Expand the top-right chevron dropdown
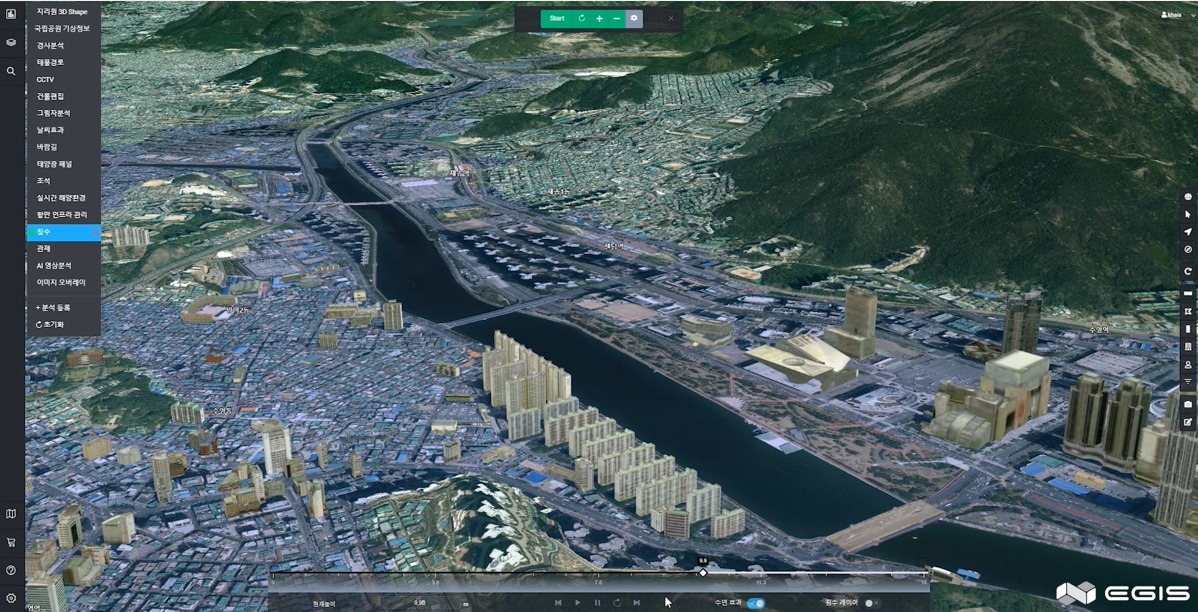 coord(1193,15)
